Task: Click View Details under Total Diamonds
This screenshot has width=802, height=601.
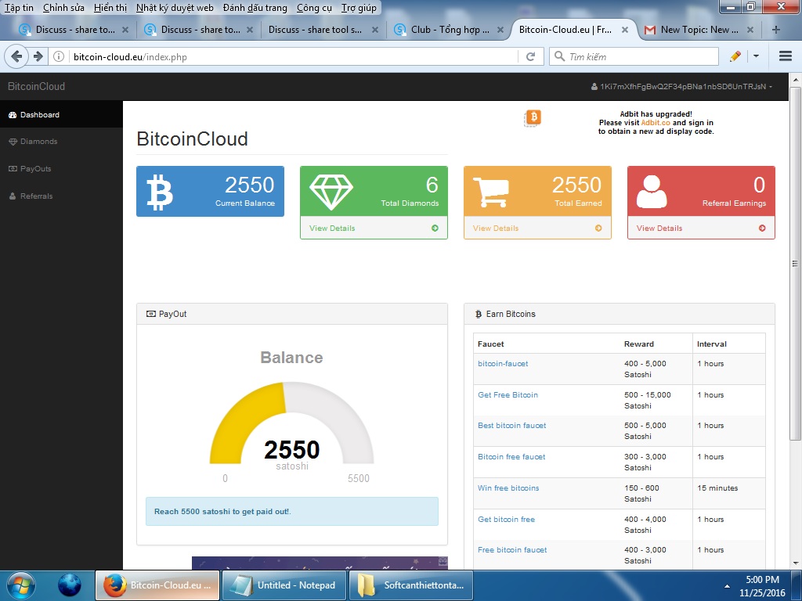Action: coord(332,228)
